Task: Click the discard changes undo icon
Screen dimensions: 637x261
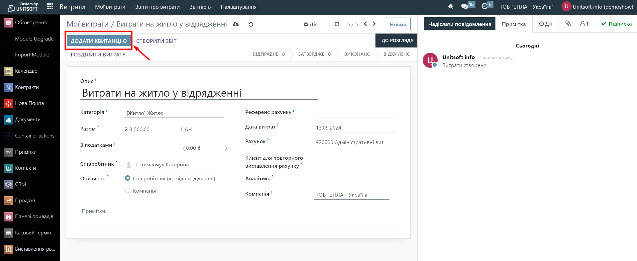Action: (251, 24)
